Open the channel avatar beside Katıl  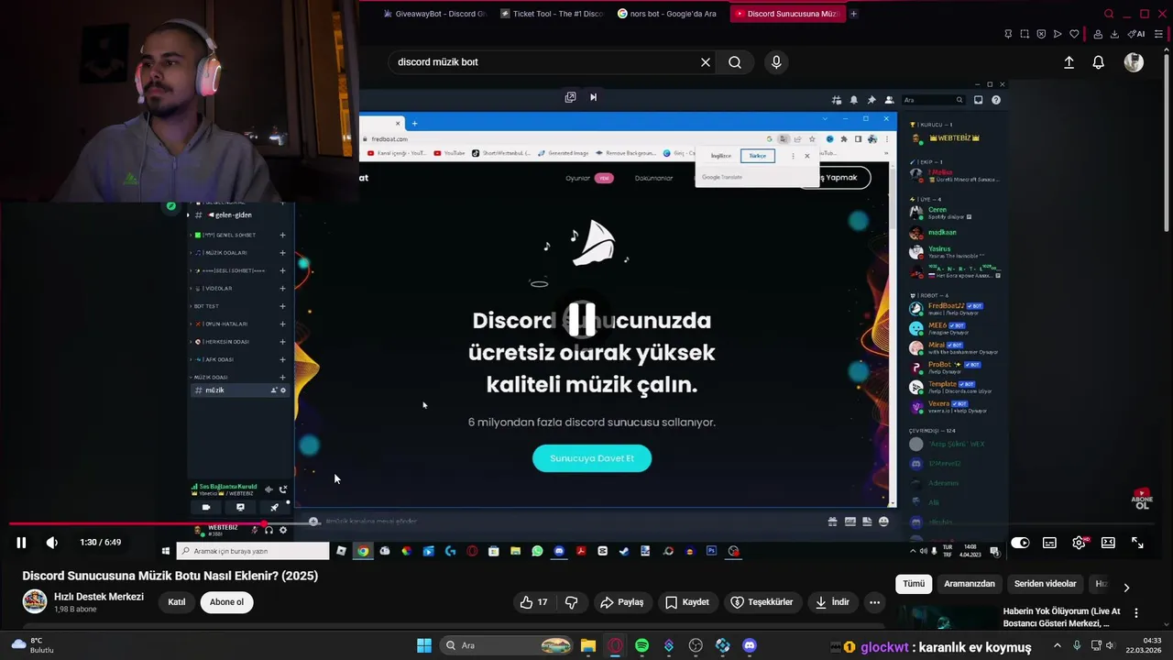pos(35,601)
